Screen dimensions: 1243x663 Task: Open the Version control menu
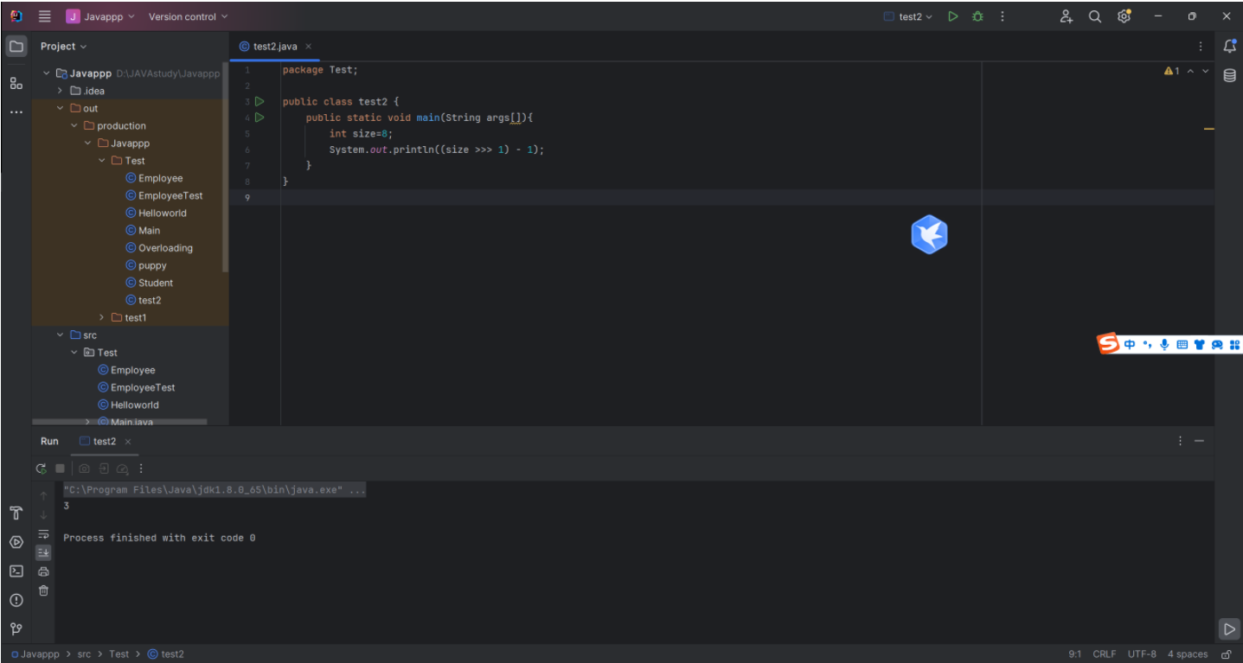click(188, 16)
